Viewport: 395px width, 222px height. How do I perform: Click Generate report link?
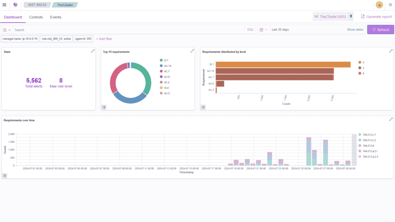(x=376, y=17)
